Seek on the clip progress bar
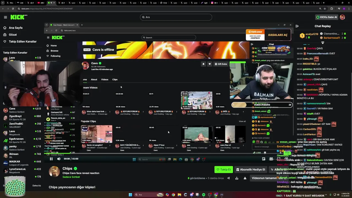 (x=169, y=153)
